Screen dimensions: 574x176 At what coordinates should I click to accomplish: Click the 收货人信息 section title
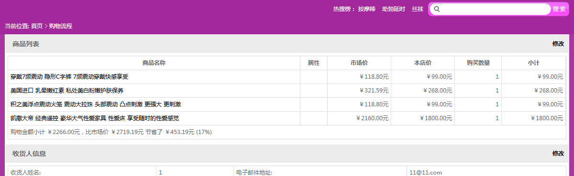(29, 154)
